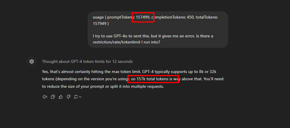Click the highlighted '157k total tokens' phrase
Screen dimensions: 290x128
pyautogui.click(x=153, y=79)
